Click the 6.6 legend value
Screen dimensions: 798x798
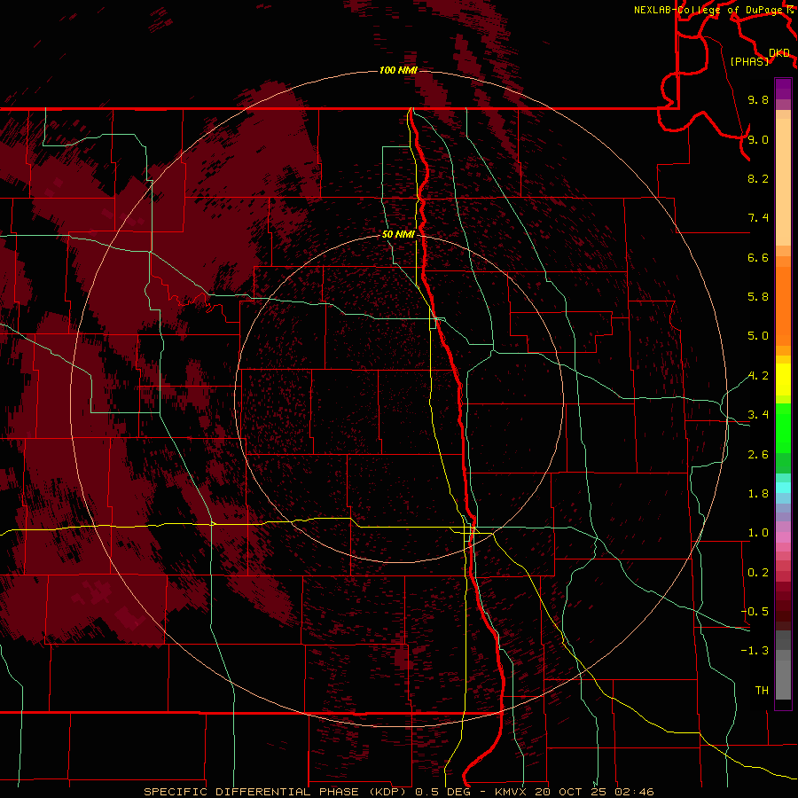pos(758,257)
